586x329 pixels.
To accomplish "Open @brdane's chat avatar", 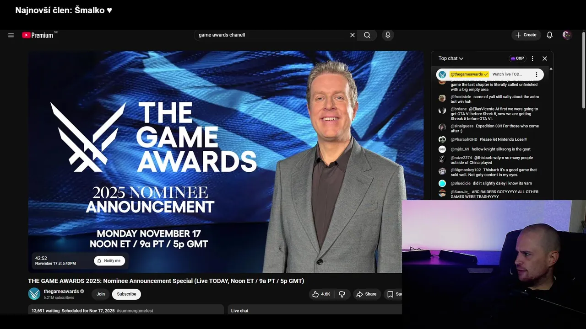I will (442, 111).
